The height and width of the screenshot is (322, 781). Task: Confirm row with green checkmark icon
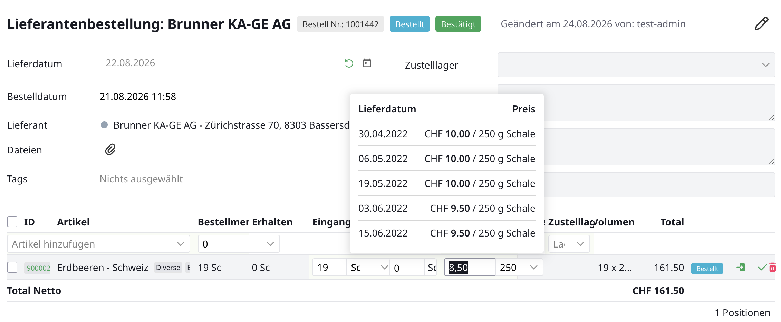click(x=762, y=267)
